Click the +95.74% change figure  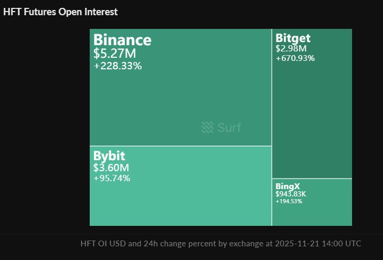[112, 178]
